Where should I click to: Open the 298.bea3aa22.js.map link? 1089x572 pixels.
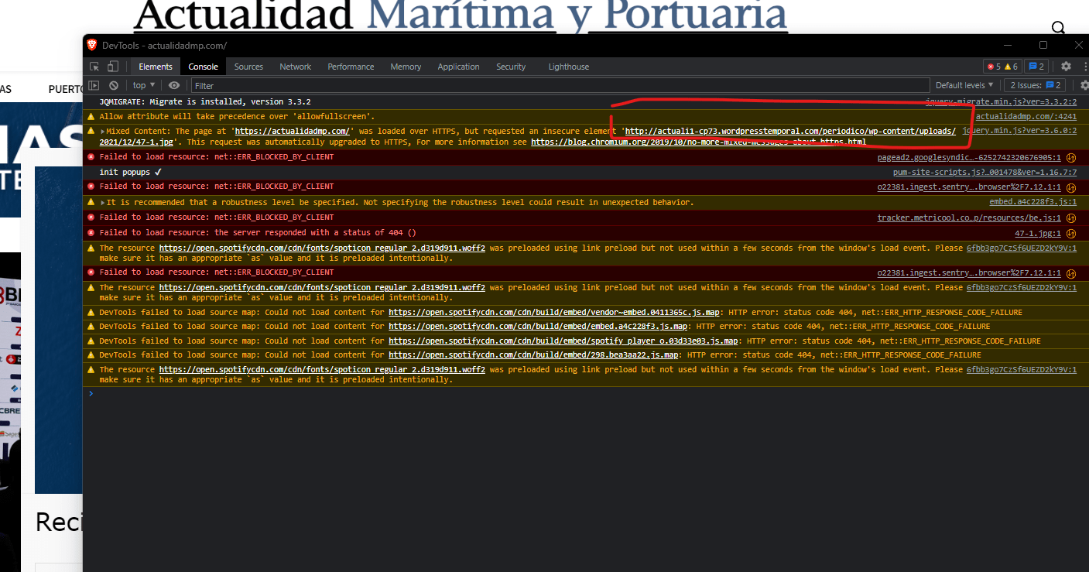coord(533,355)
